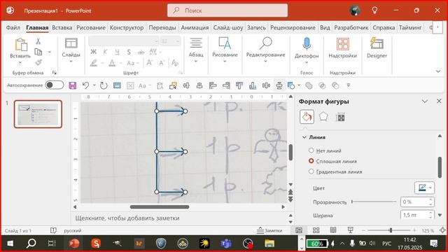Viewport: 448px width, 252px height.
Task: Switch to the Вставка tab
Action: pos(62,28)
